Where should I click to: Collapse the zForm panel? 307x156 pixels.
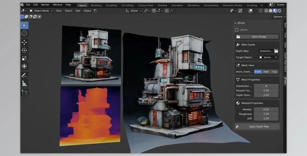pyautogui.click(x=236, y=23)
